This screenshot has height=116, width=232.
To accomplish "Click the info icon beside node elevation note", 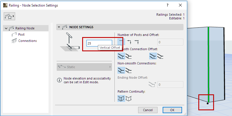I will (59, 80).
